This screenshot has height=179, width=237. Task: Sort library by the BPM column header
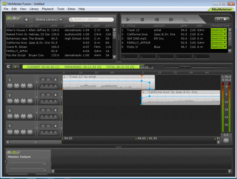[x=58, y=26]
